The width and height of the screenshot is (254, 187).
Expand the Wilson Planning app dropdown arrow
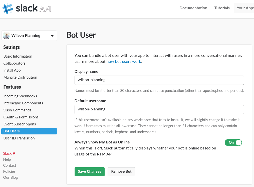52,36
